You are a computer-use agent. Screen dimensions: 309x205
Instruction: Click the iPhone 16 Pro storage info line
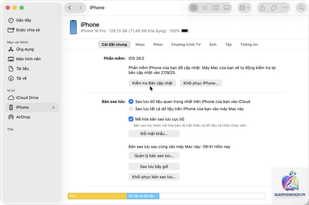[x=130, y=31]
